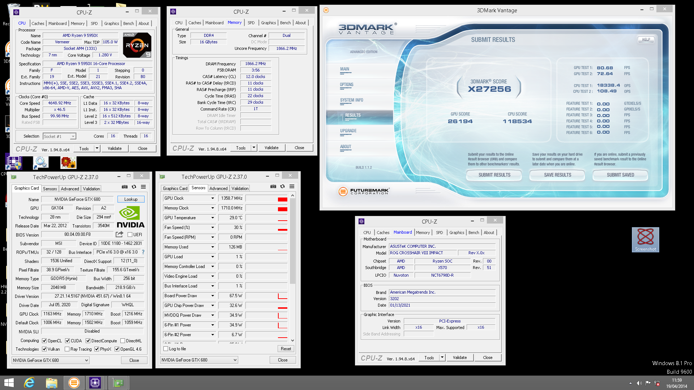Open the Screenshot desktop icon
Screen dimensions: 694x390
pyautogui.click(x=645, y=239)
